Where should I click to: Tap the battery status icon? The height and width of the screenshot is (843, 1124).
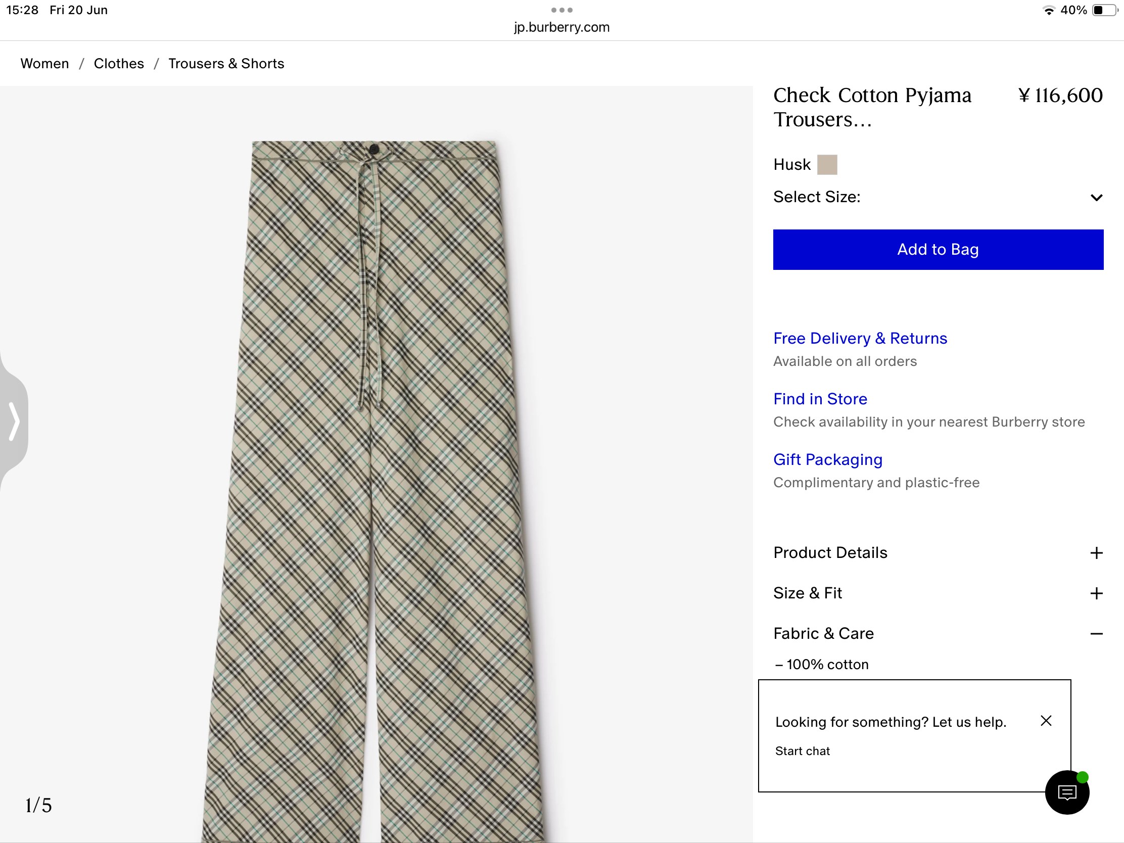[x=1105, y=10]
